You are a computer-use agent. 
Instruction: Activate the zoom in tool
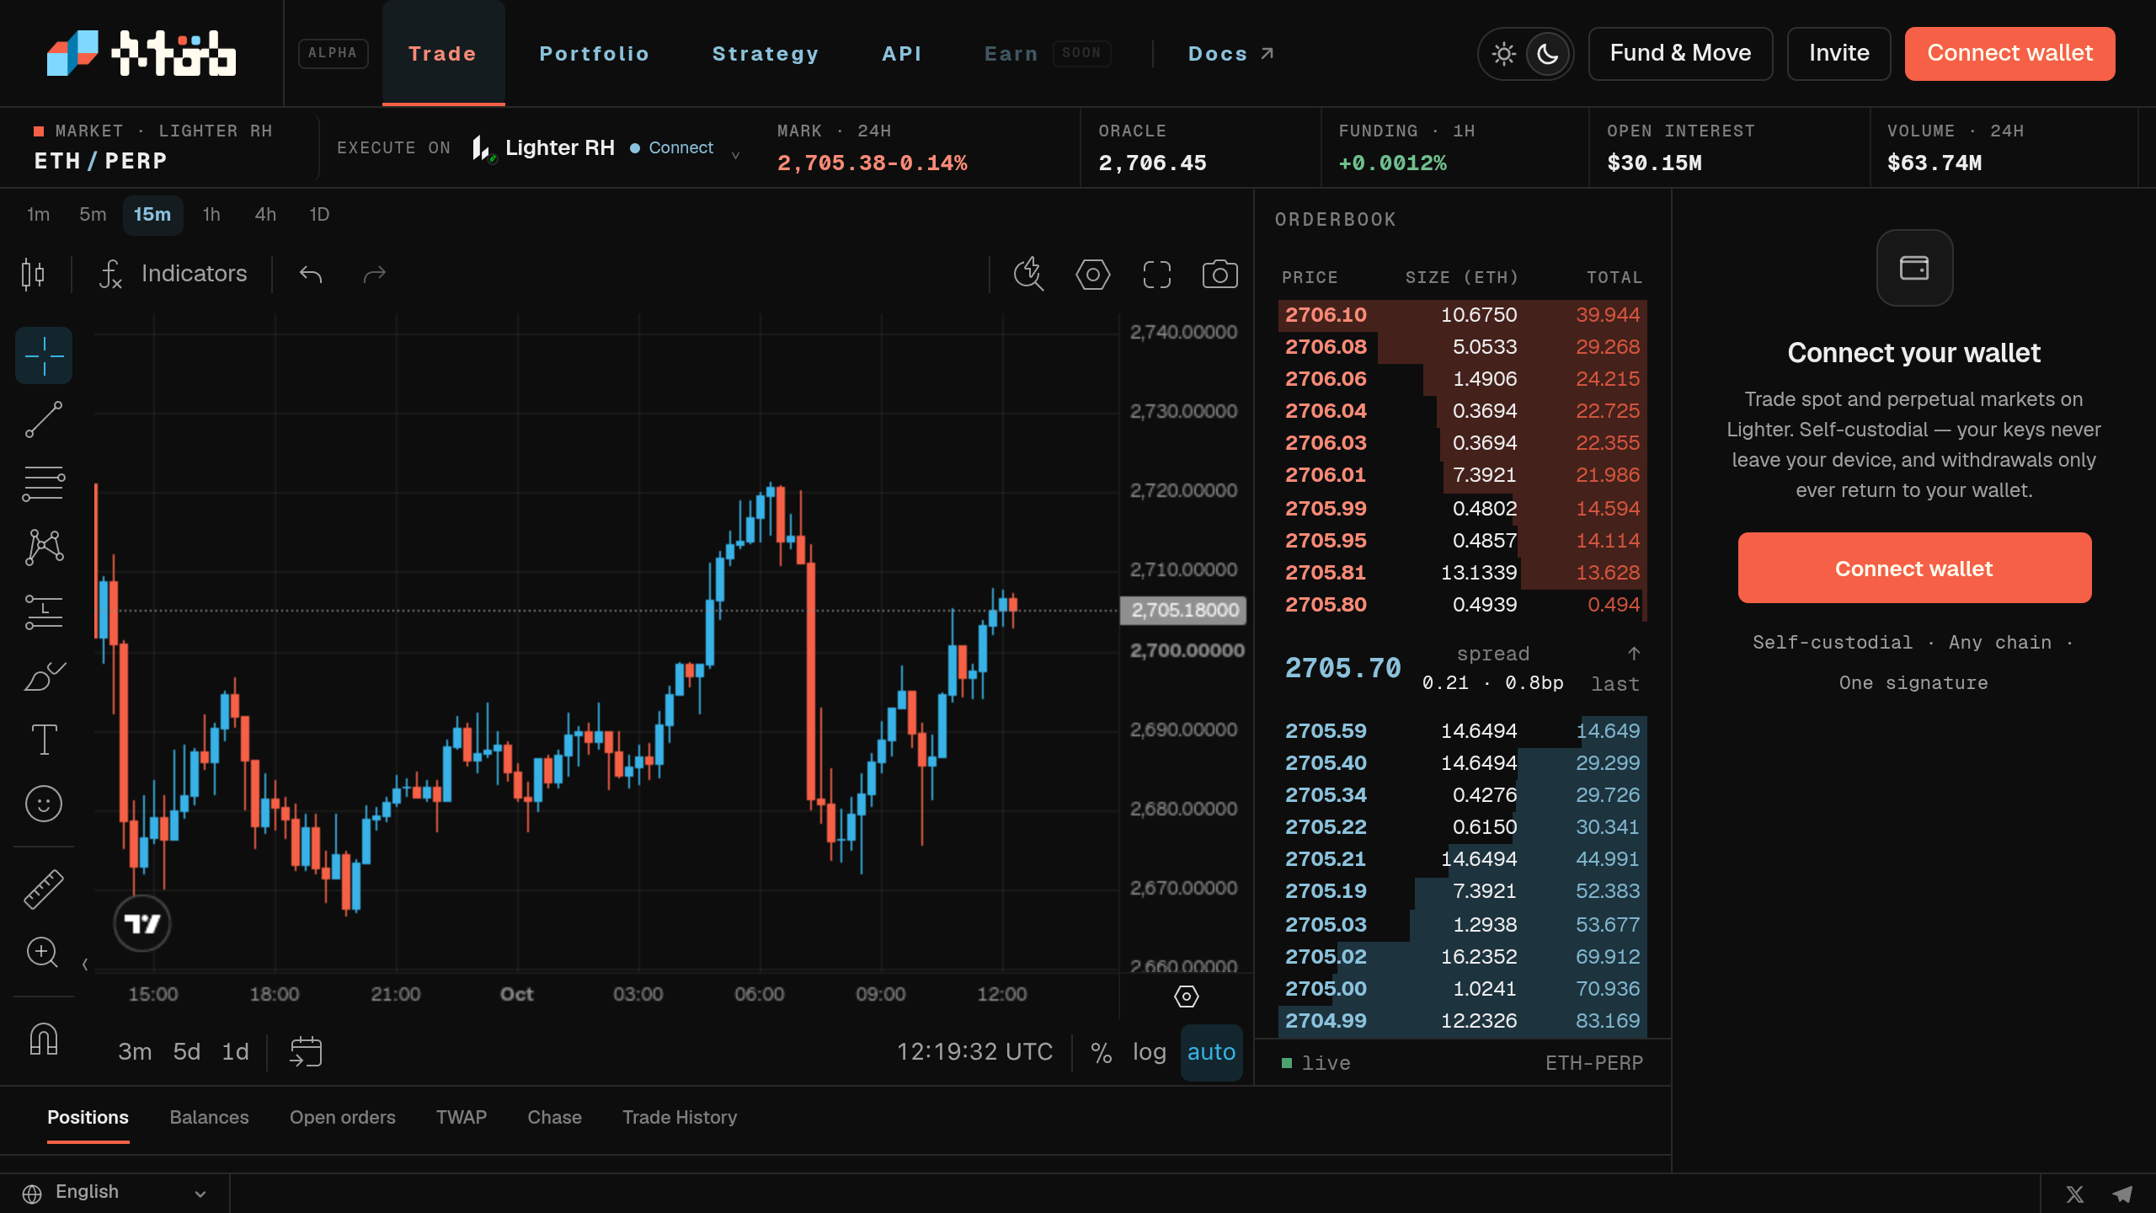click(x=42, y=953)
